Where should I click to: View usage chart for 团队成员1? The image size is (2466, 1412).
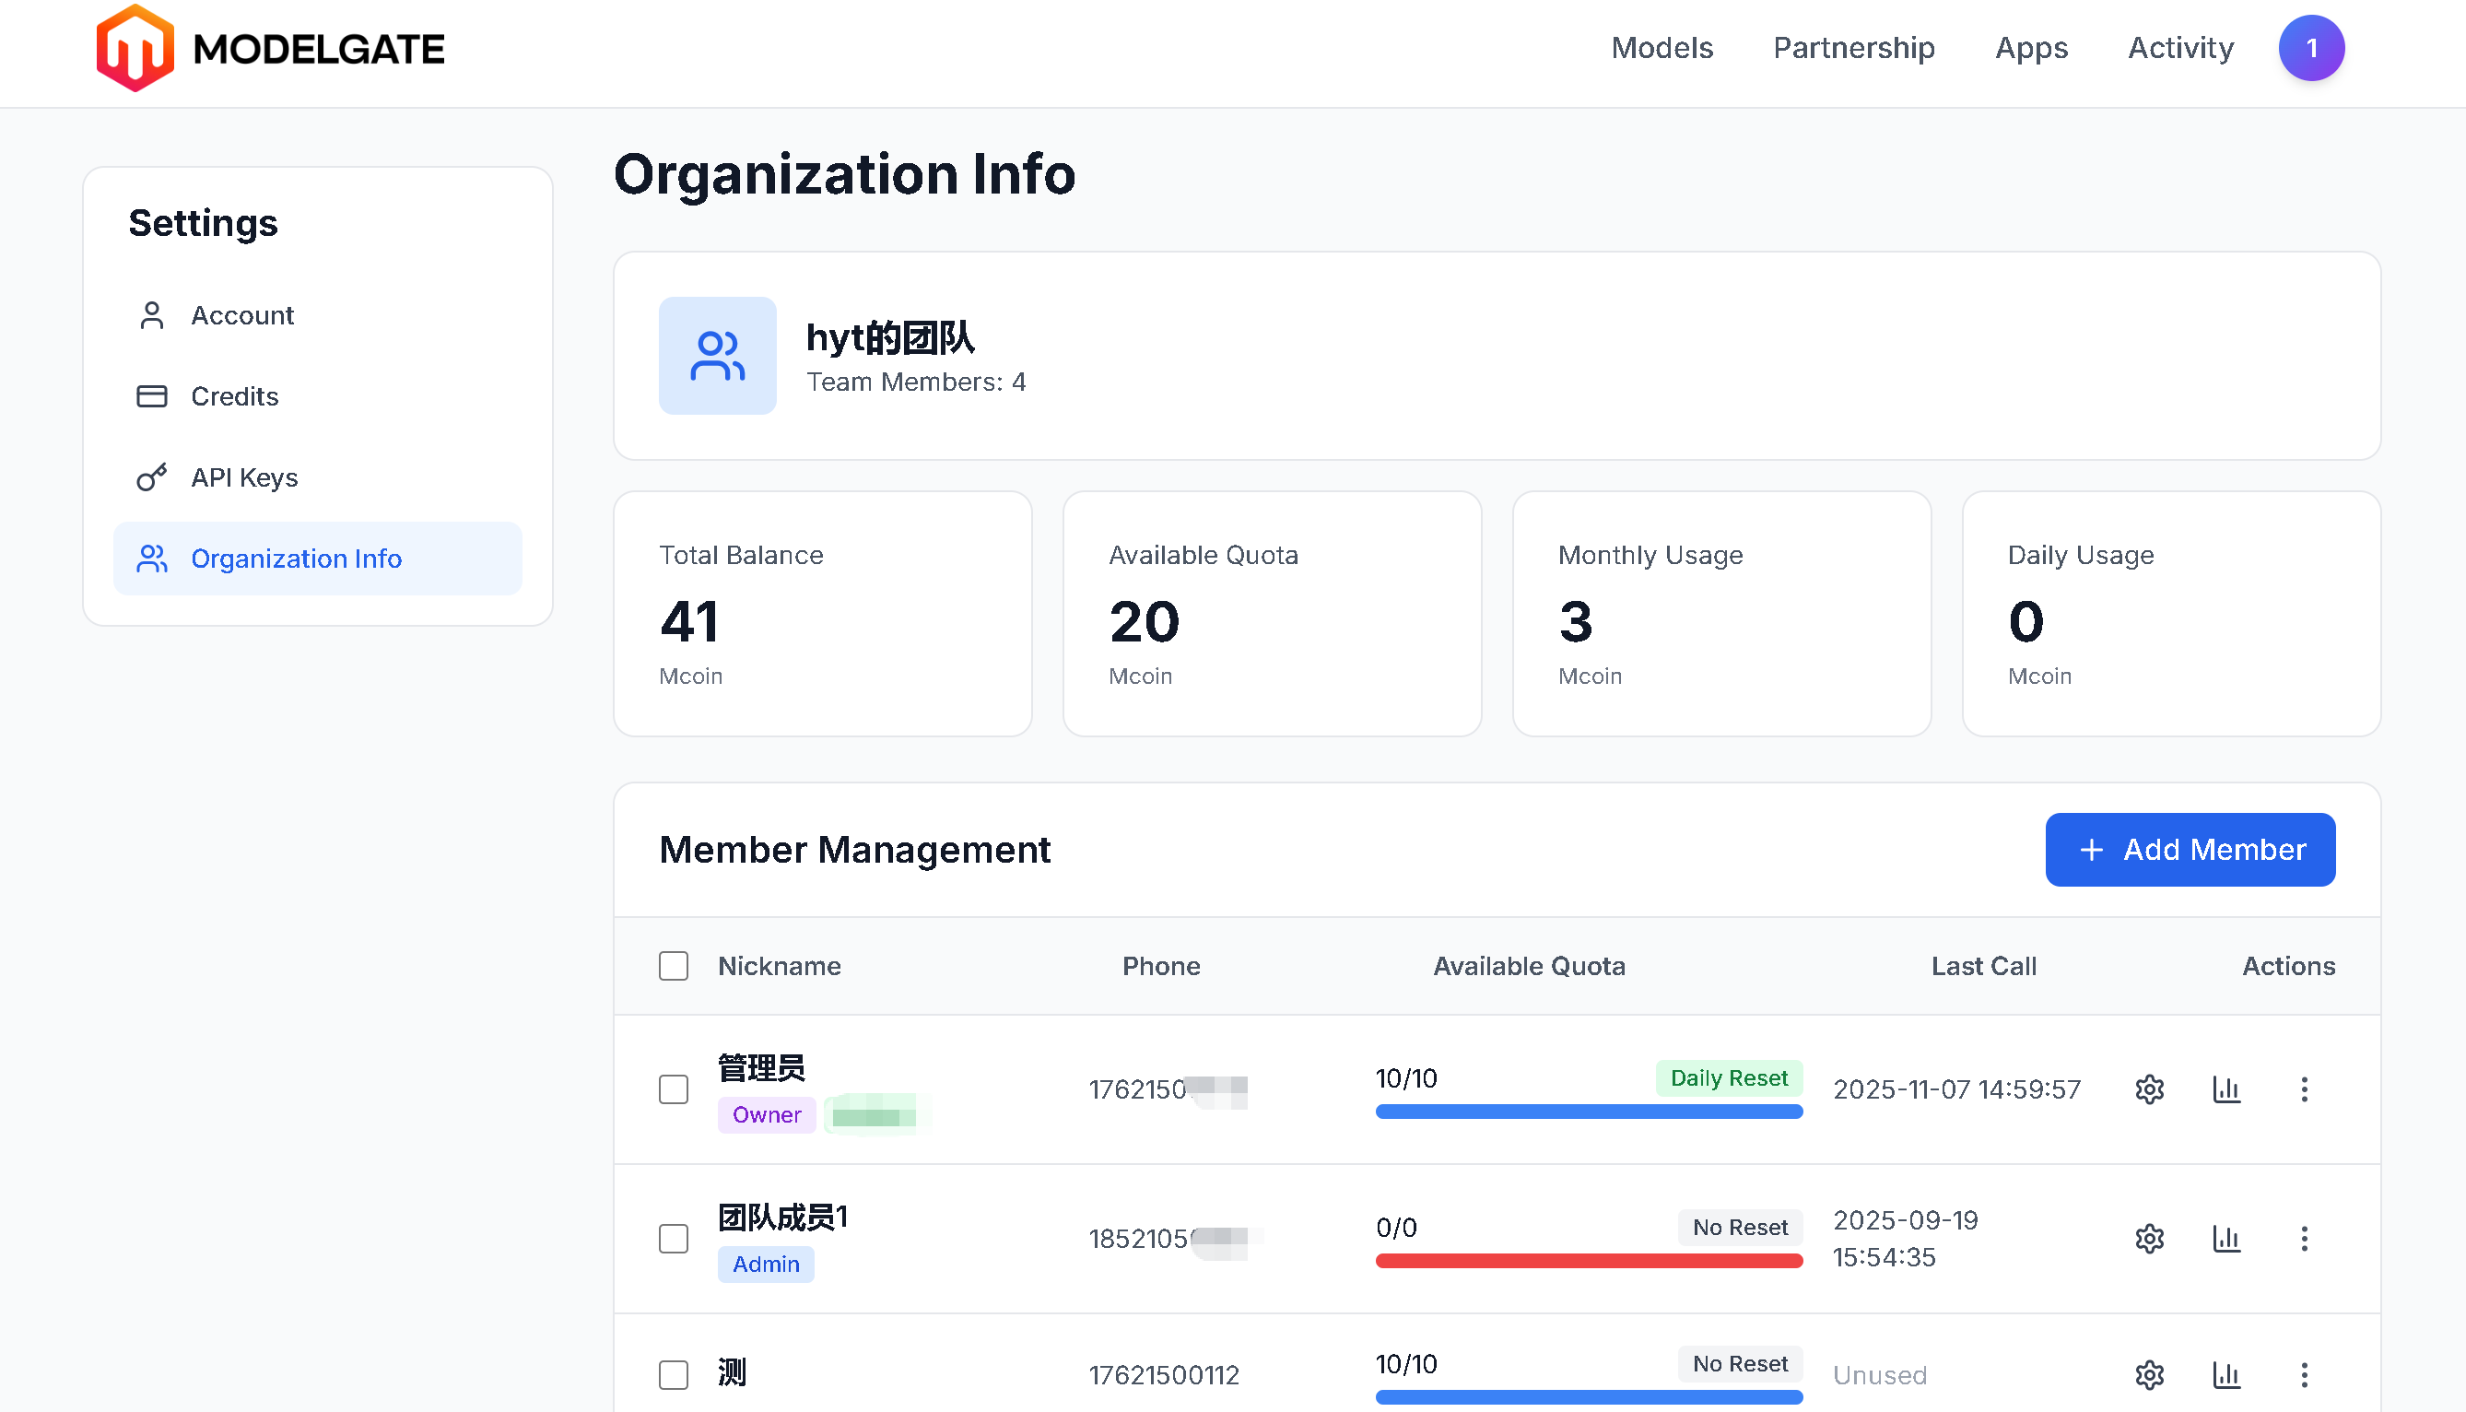[x=2225, y=1239]
